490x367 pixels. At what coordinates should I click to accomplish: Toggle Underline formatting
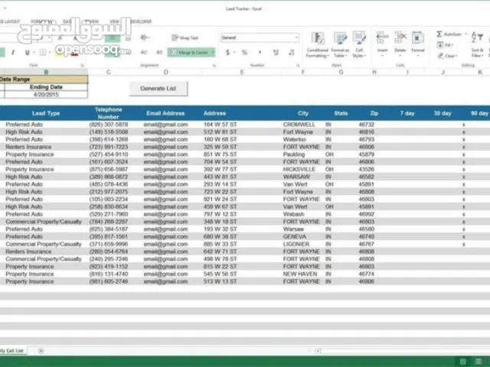click(x=27, y=53)
